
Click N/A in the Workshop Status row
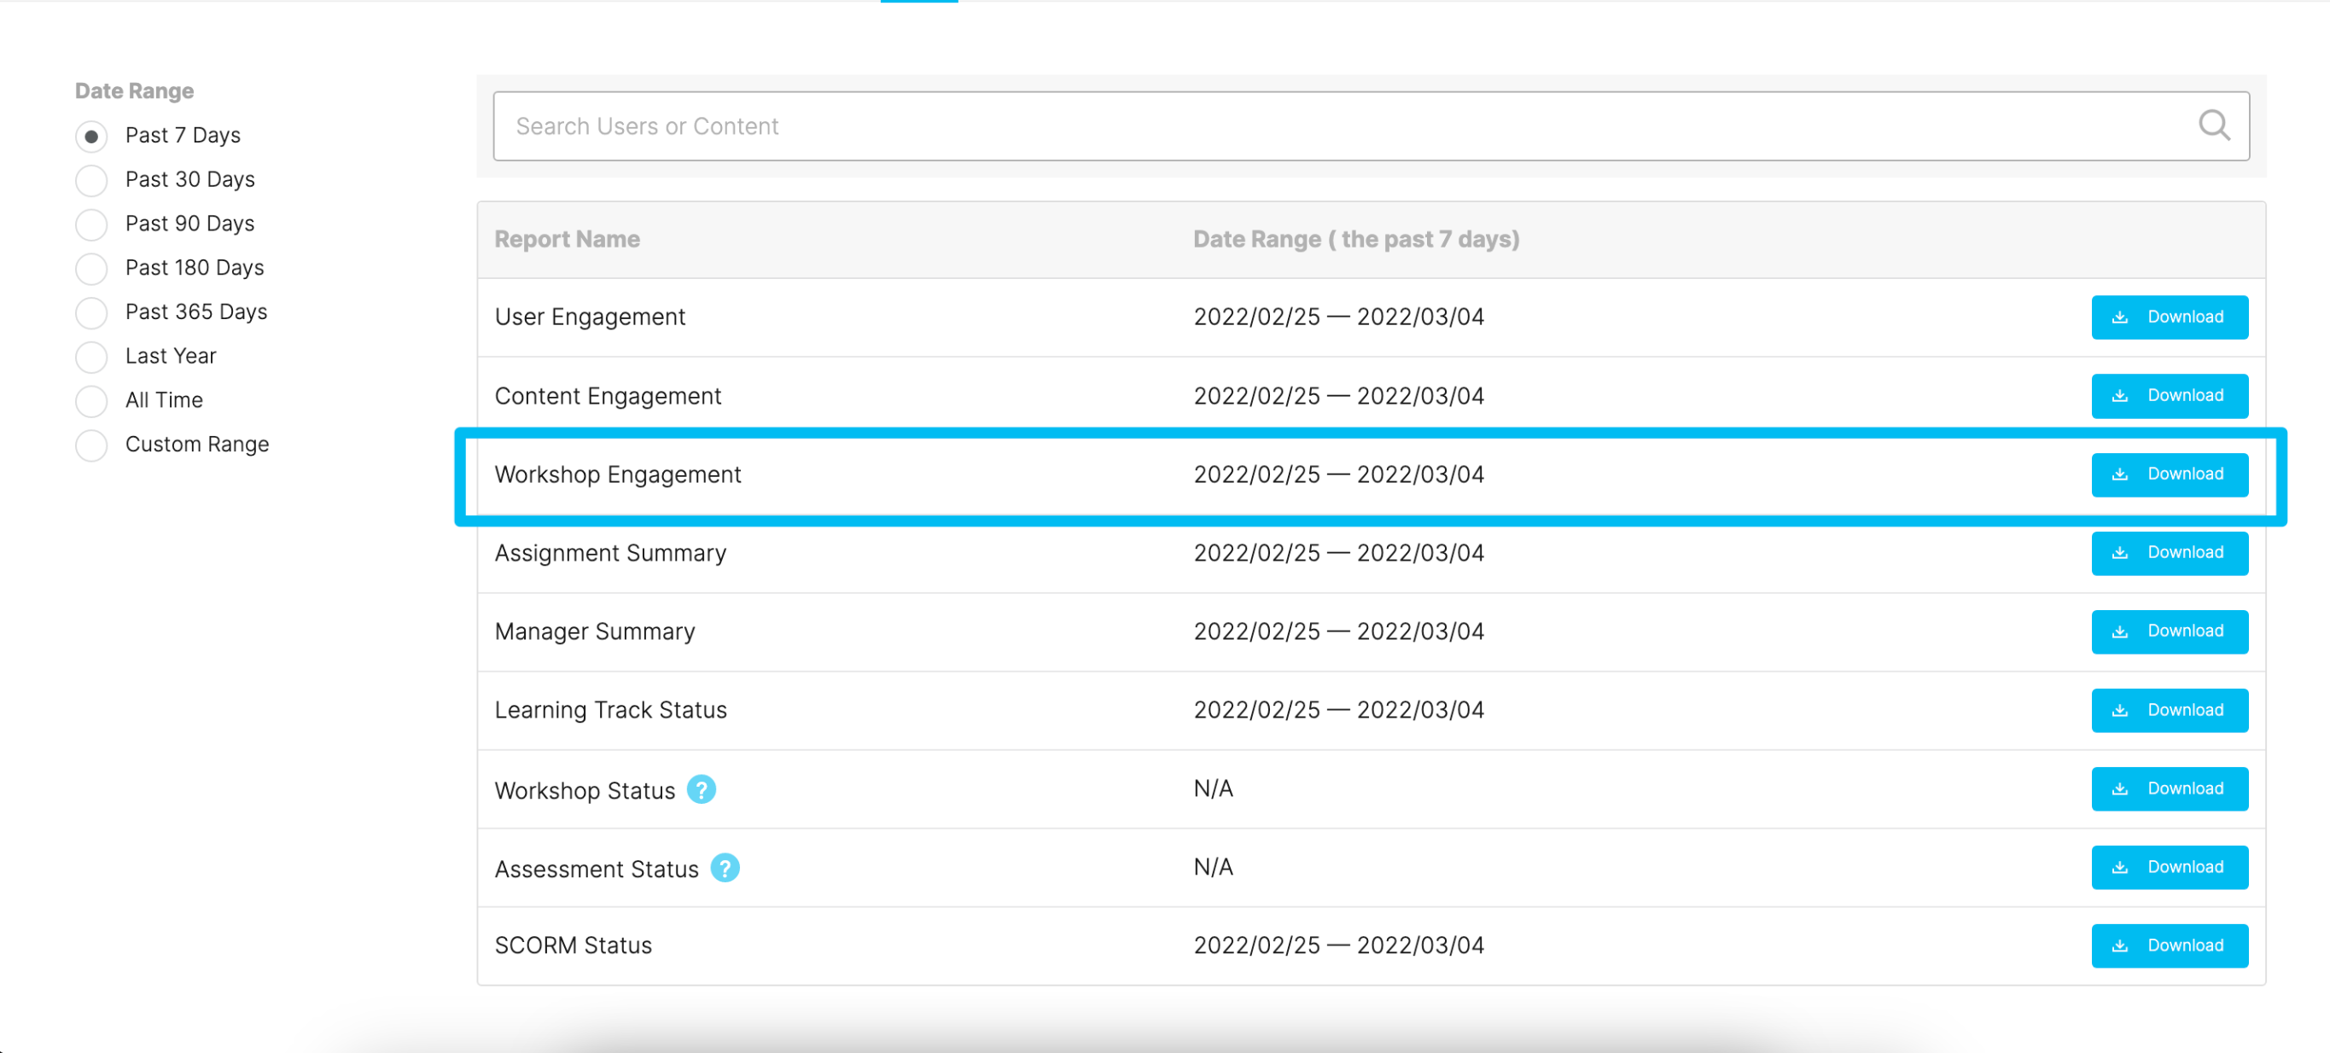[1213, 788]
